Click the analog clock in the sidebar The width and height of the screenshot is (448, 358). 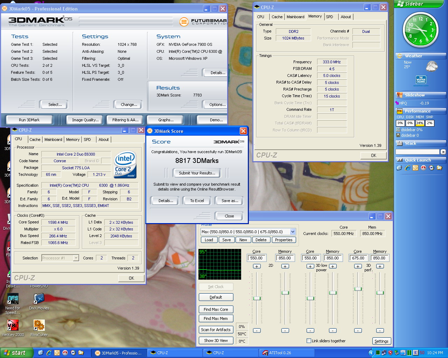[x=420, y=30]
